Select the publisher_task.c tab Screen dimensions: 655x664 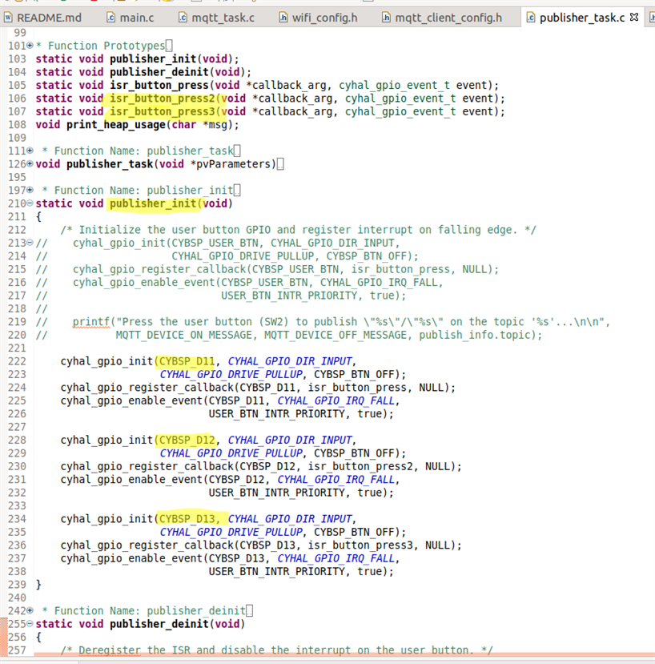(x=582, y=18)
